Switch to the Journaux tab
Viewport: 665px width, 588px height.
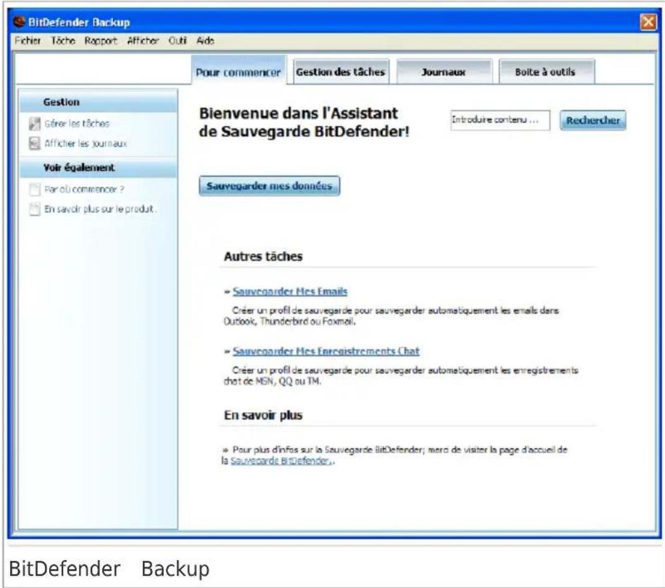point(444,71)
